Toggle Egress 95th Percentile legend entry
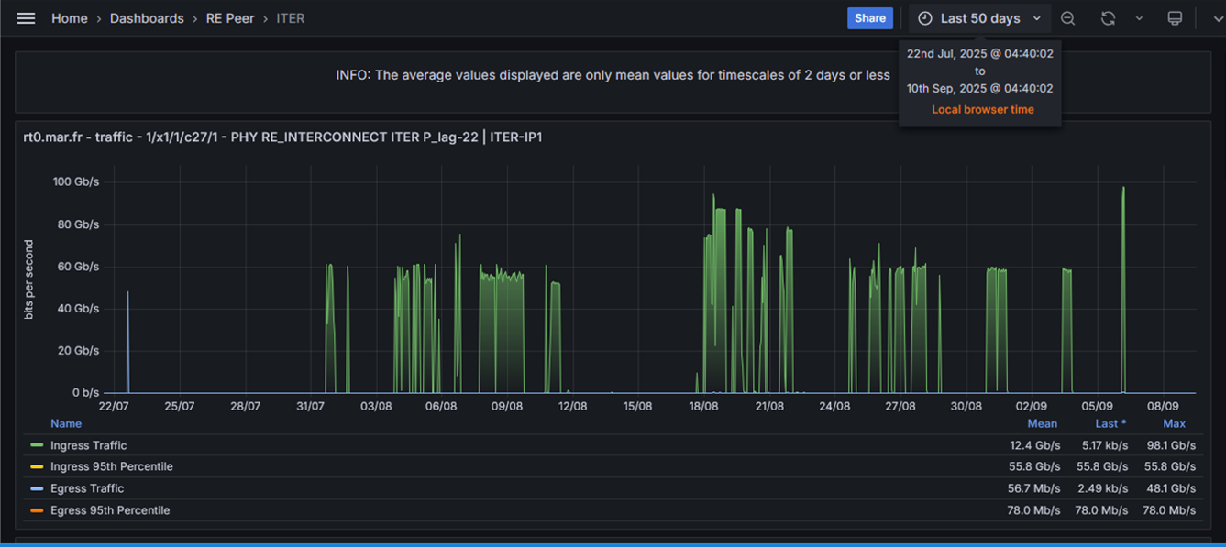 110,510
